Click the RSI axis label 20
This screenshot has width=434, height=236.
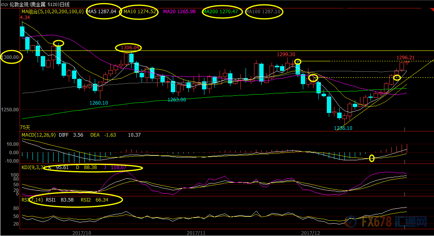point(16,224)
